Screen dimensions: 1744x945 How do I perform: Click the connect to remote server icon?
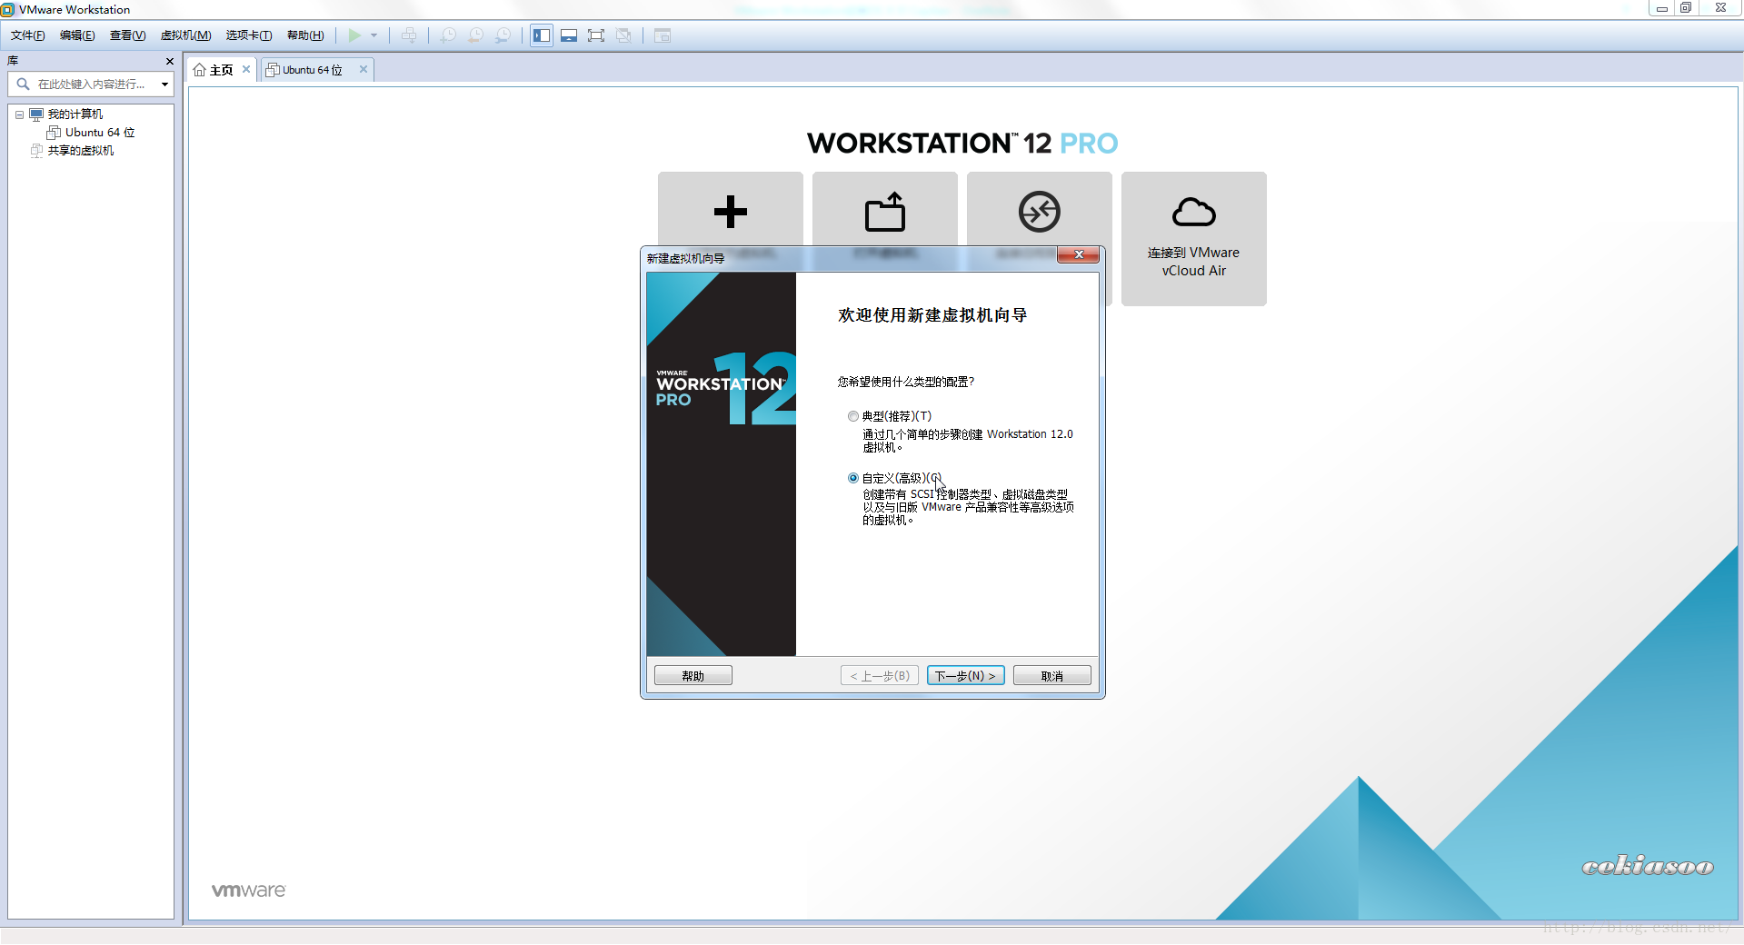(1040, 212)
